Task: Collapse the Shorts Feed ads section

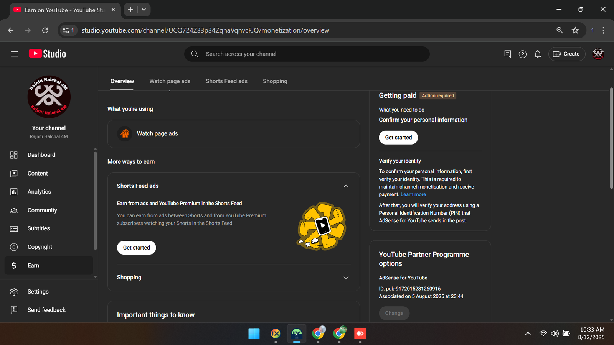Action: (346, 186)
